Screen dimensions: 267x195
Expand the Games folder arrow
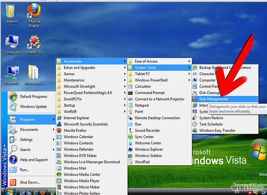pyautogui.click(x=125, y=74)
